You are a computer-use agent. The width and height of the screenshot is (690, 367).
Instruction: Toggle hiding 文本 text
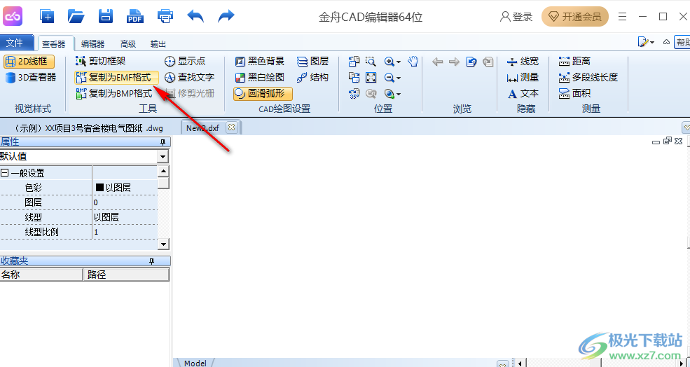click(523, 93)
